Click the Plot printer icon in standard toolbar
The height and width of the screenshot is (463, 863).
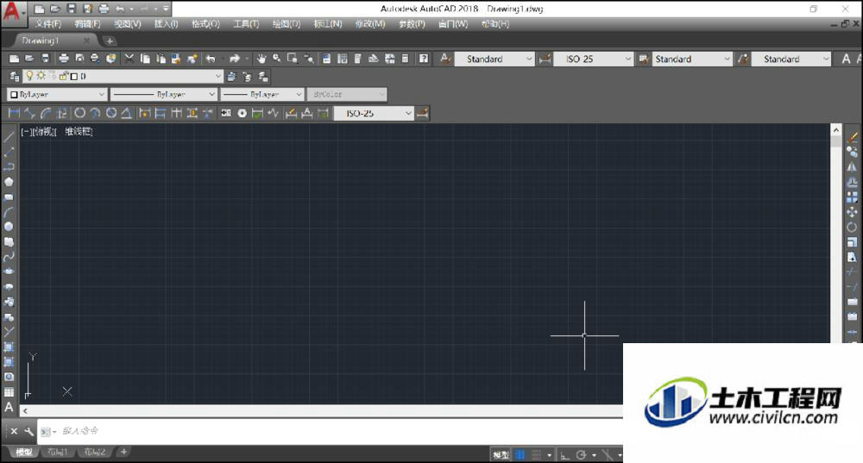[x=64, y=59]
